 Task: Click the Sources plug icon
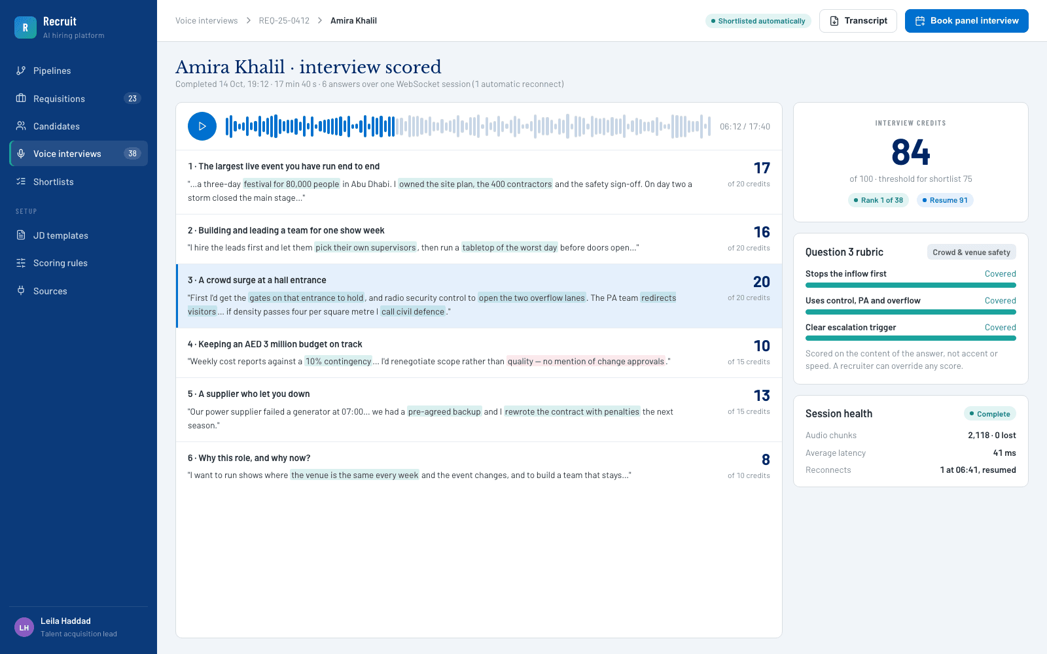coord(21,290)
